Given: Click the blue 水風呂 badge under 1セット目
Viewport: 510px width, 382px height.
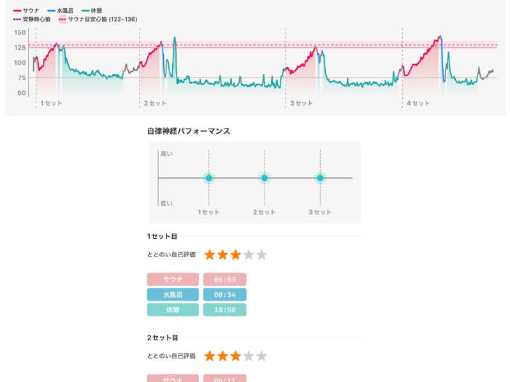Looking at the screenshot, I should coord(173,295).
